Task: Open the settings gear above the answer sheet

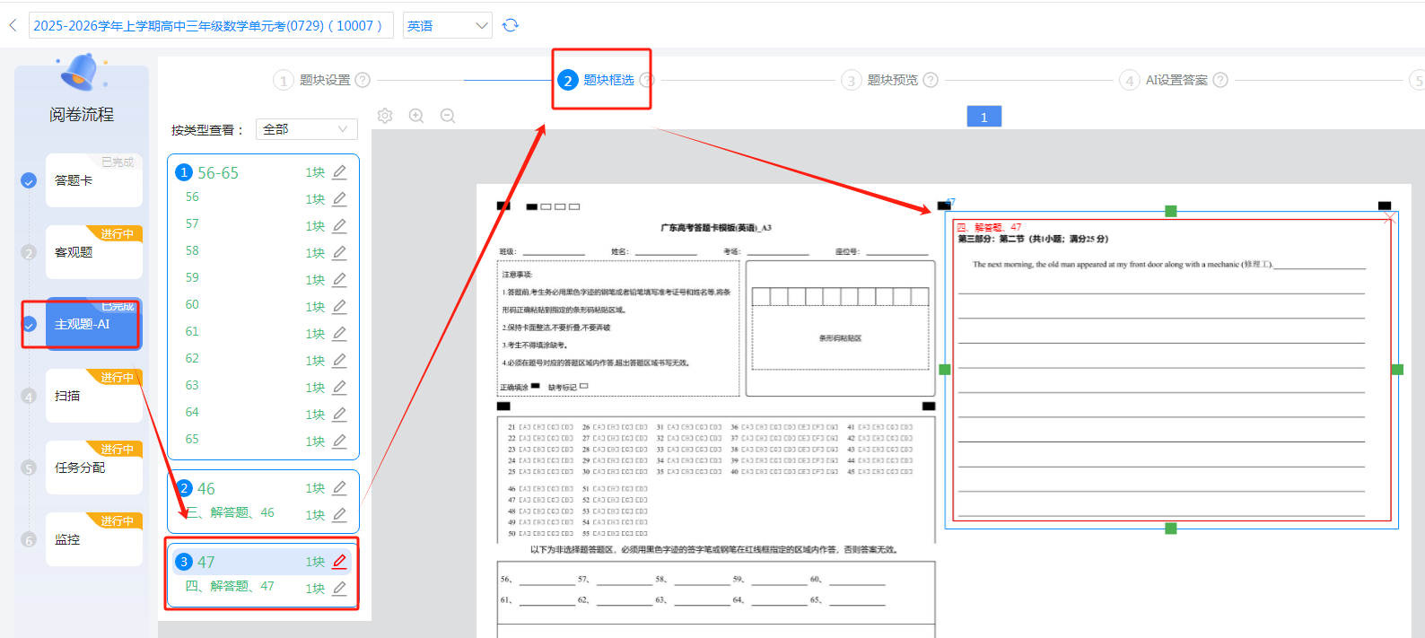Action: click(x=385, y=116)
